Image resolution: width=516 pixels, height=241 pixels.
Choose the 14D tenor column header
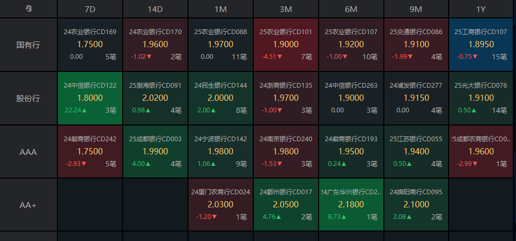[x=155, y=9]
